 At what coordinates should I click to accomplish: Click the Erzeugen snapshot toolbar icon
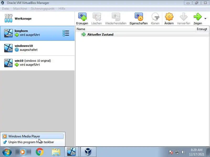click(x=82, y=17)
